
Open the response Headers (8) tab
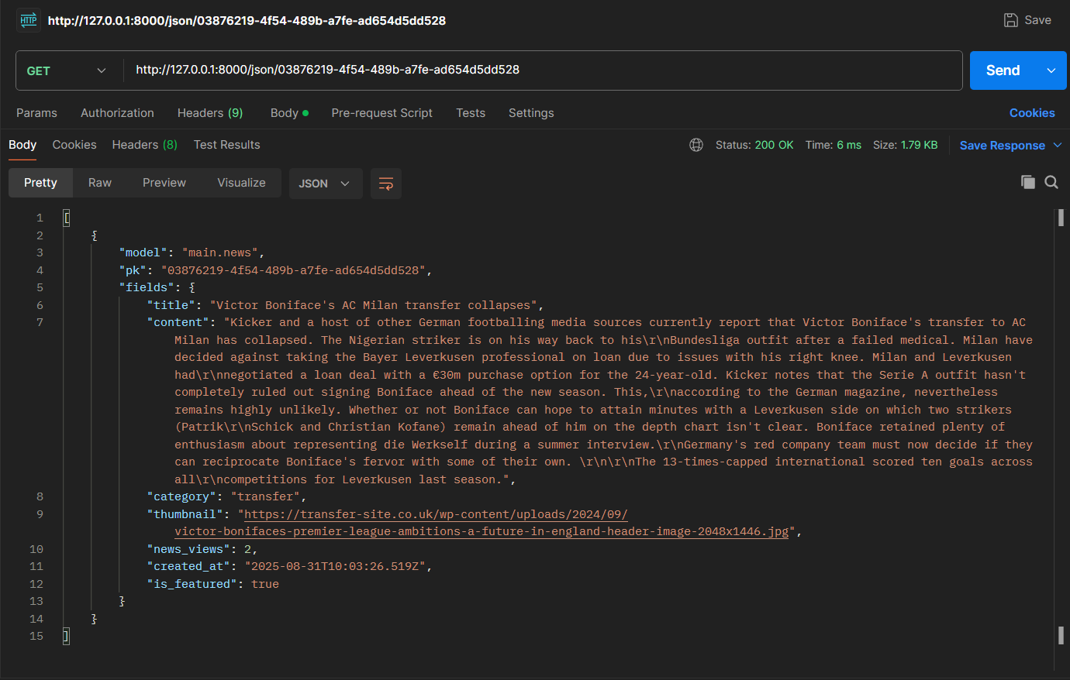pos(145,145)
